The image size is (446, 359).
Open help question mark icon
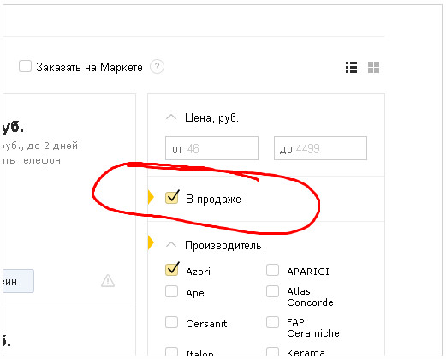pyautogui.click(x=157, y=67)
